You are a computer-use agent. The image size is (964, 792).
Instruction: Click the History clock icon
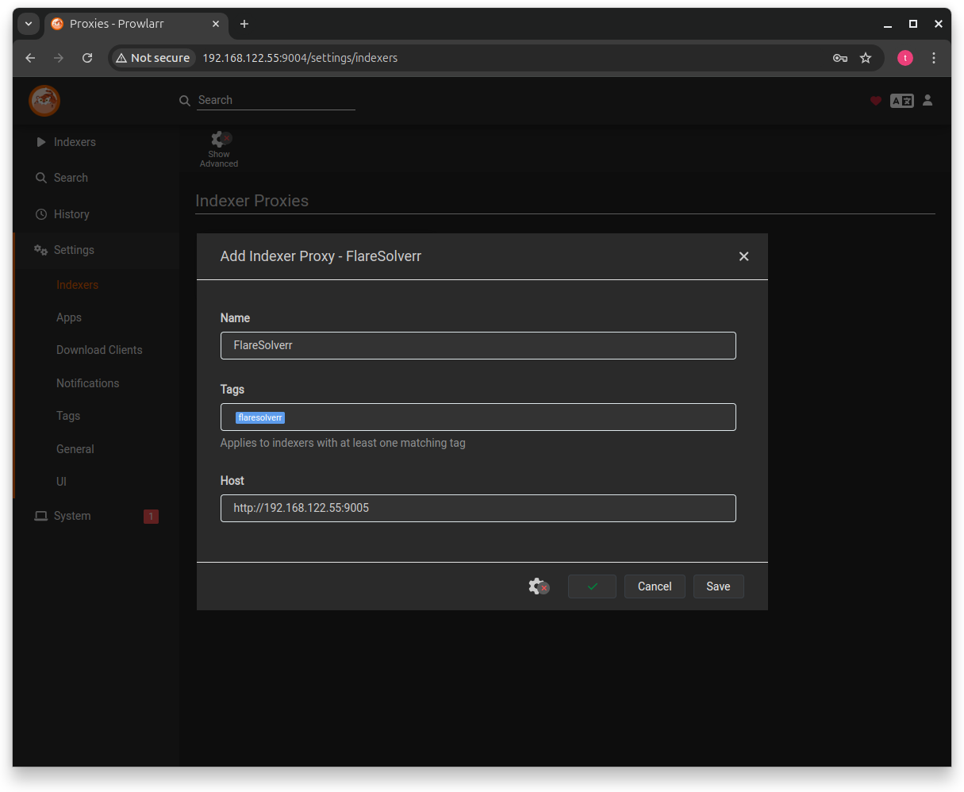[41, 214]
